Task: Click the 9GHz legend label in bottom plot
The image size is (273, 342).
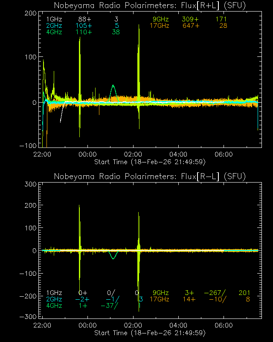Action: tap(161, 293)
